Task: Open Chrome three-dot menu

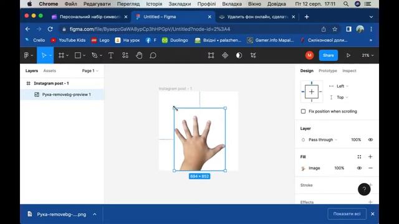Action: click(x=372, y=29)
